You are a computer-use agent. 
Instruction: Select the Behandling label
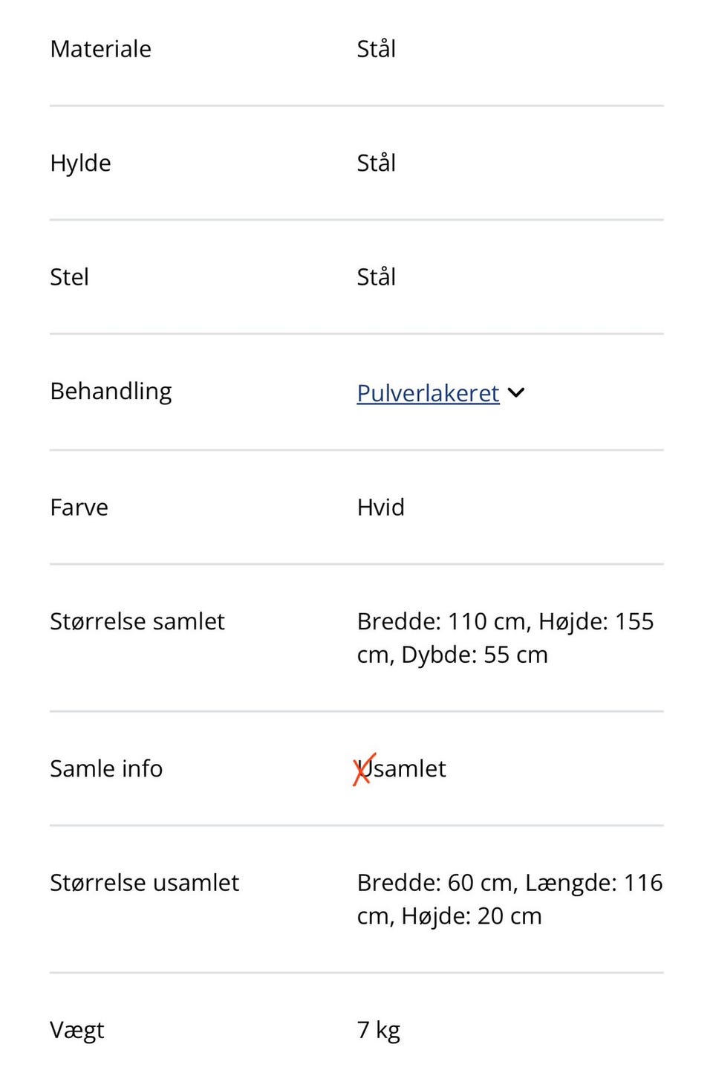coord(111,391)
